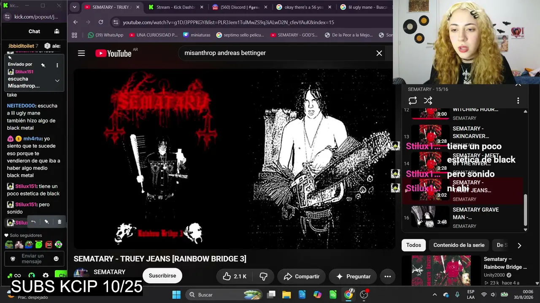Image resolution: width=540 pixels, height=303 pixels.
Task: Close the tab 'SEMATARY - TRUEY'
Action: pos(138,7)
